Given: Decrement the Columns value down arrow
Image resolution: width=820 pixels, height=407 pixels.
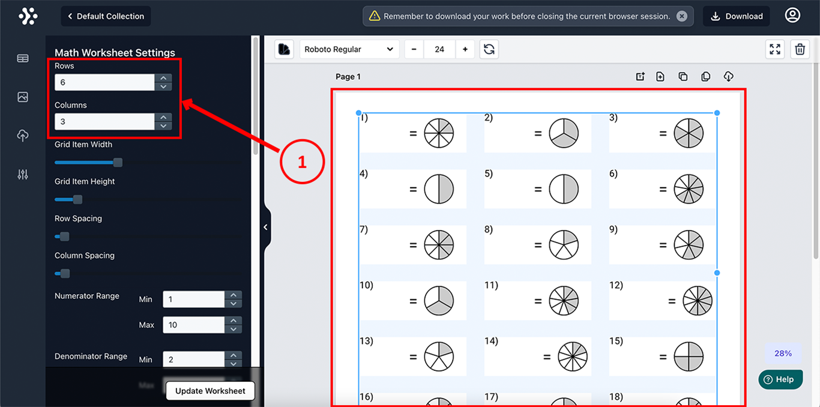Looking at the screenshot, I should pyautogui.click(x=163, y=125).
